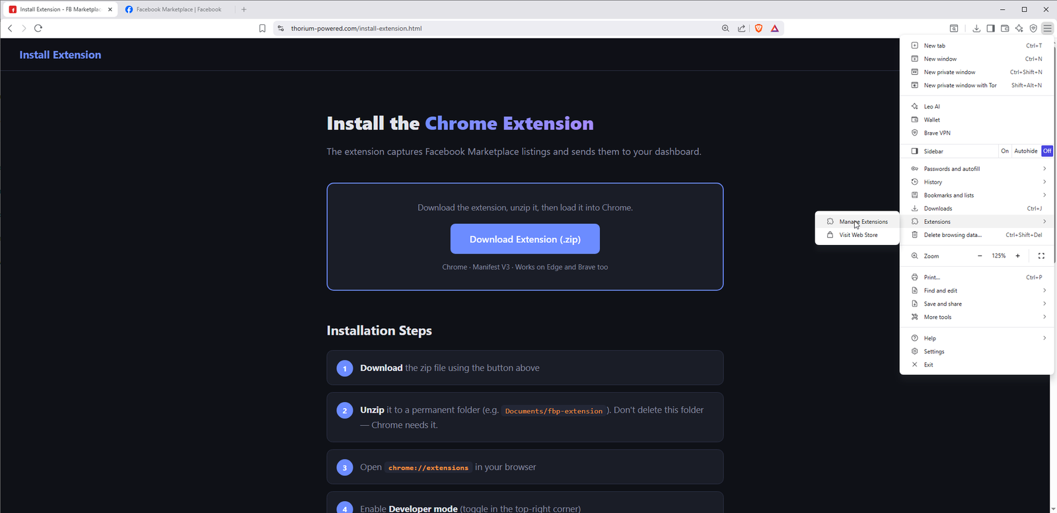Click the share icon in address bar
Screen dimensions: 1057x513
point(742,28)
